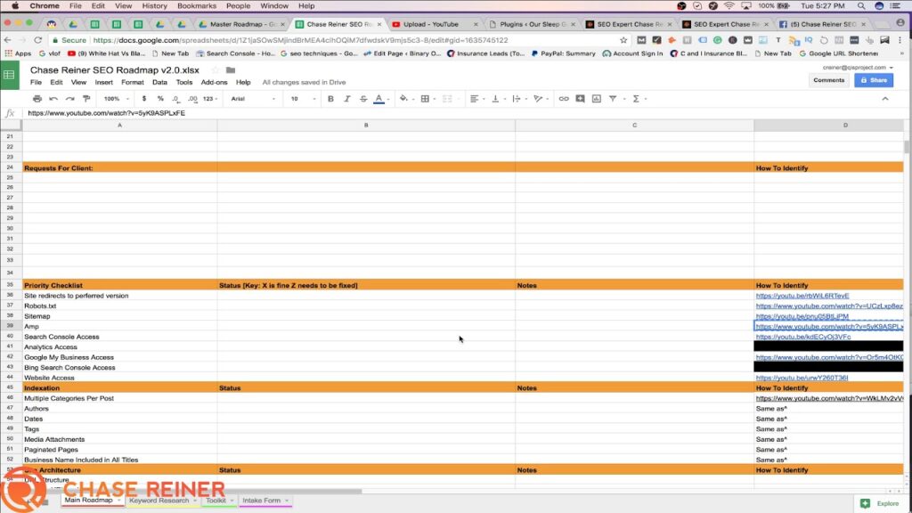This screenshot has width=912, height=513.
Task: Toggle strikethrough formatting
Action: coord(363,99)
